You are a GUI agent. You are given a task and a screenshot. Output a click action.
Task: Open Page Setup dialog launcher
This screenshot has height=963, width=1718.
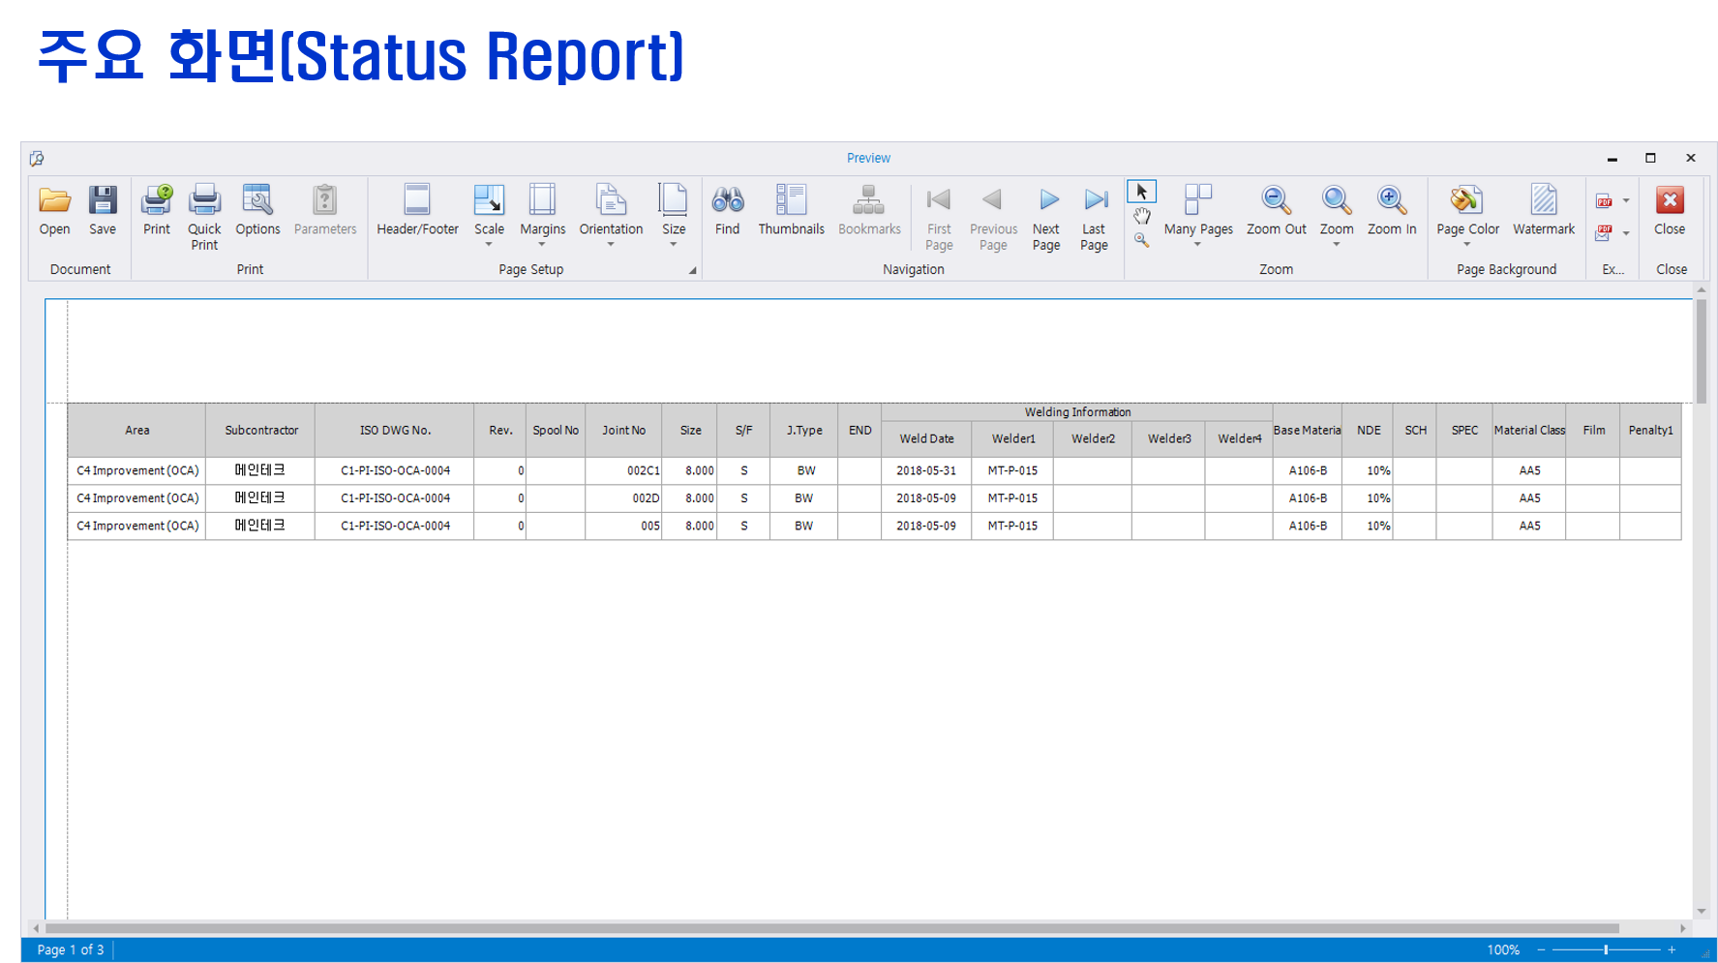click(692, 271)
